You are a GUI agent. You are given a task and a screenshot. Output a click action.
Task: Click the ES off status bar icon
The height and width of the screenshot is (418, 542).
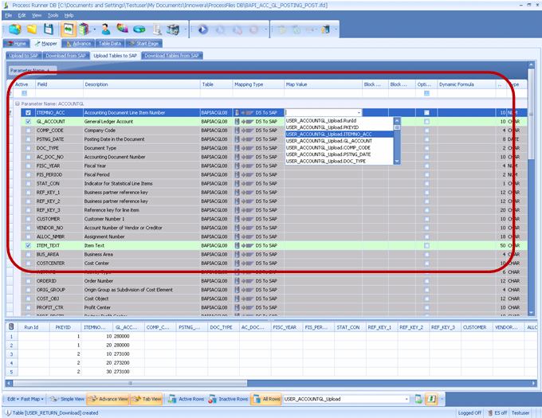tap(490, 412)
